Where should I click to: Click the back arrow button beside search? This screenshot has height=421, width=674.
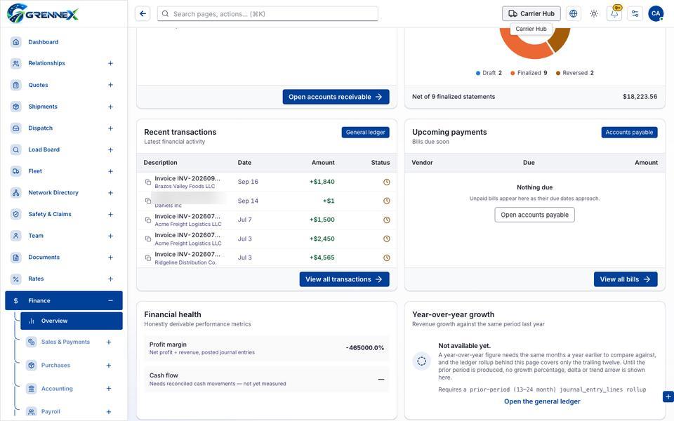143,14
